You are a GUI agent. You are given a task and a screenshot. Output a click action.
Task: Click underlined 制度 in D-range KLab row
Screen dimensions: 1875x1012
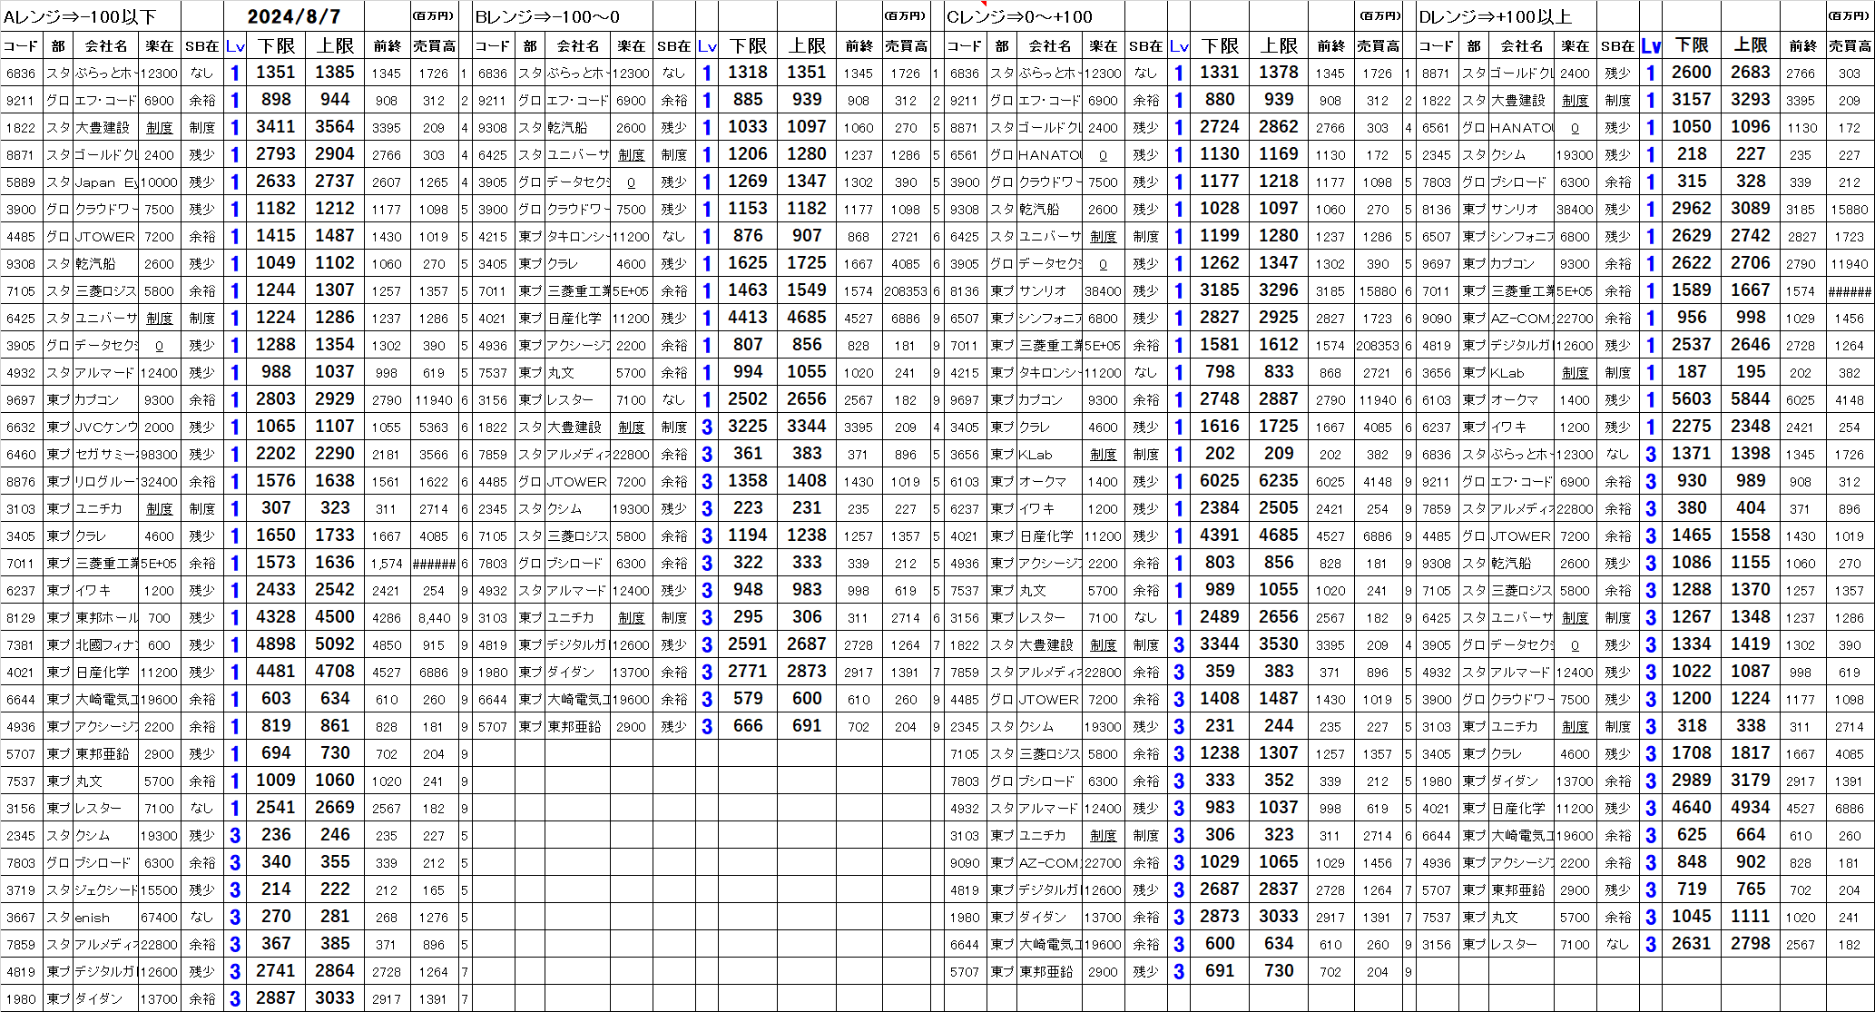[x=1575, y=373]
